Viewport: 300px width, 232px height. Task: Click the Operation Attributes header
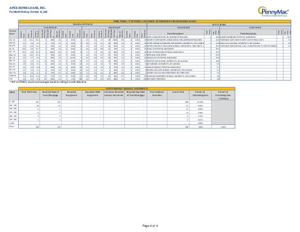tap(83, 24)
